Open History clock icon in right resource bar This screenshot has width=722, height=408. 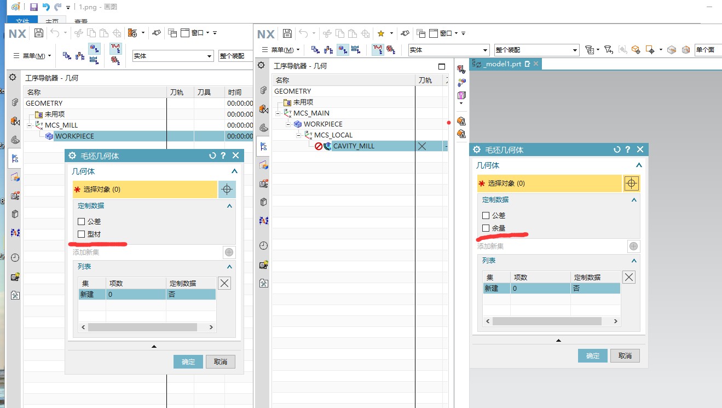(263, 245)
